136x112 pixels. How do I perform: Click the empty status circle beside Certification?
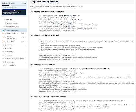click(3, 65)
